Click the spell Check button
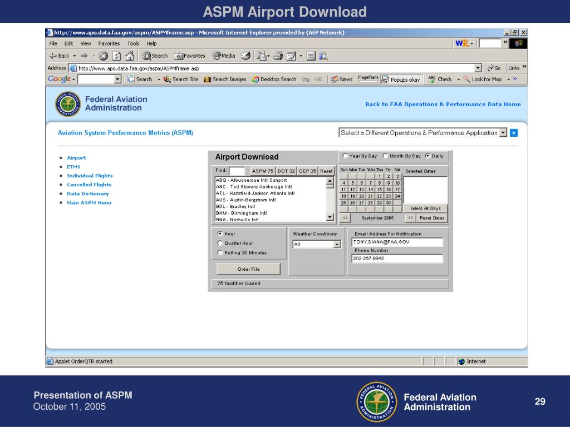Viewport: 570px width, 427px height. pyautogui.click(x=440, y=79)
